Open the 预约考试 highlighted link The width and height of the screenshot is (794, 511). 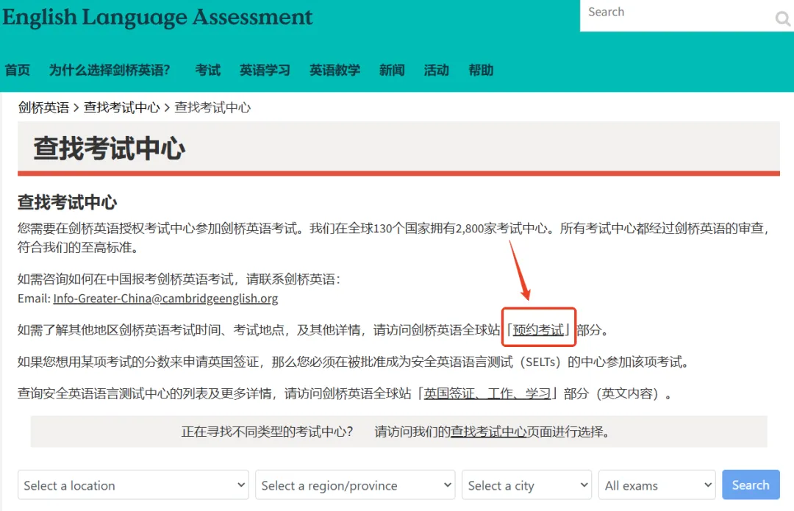[539, 330]
